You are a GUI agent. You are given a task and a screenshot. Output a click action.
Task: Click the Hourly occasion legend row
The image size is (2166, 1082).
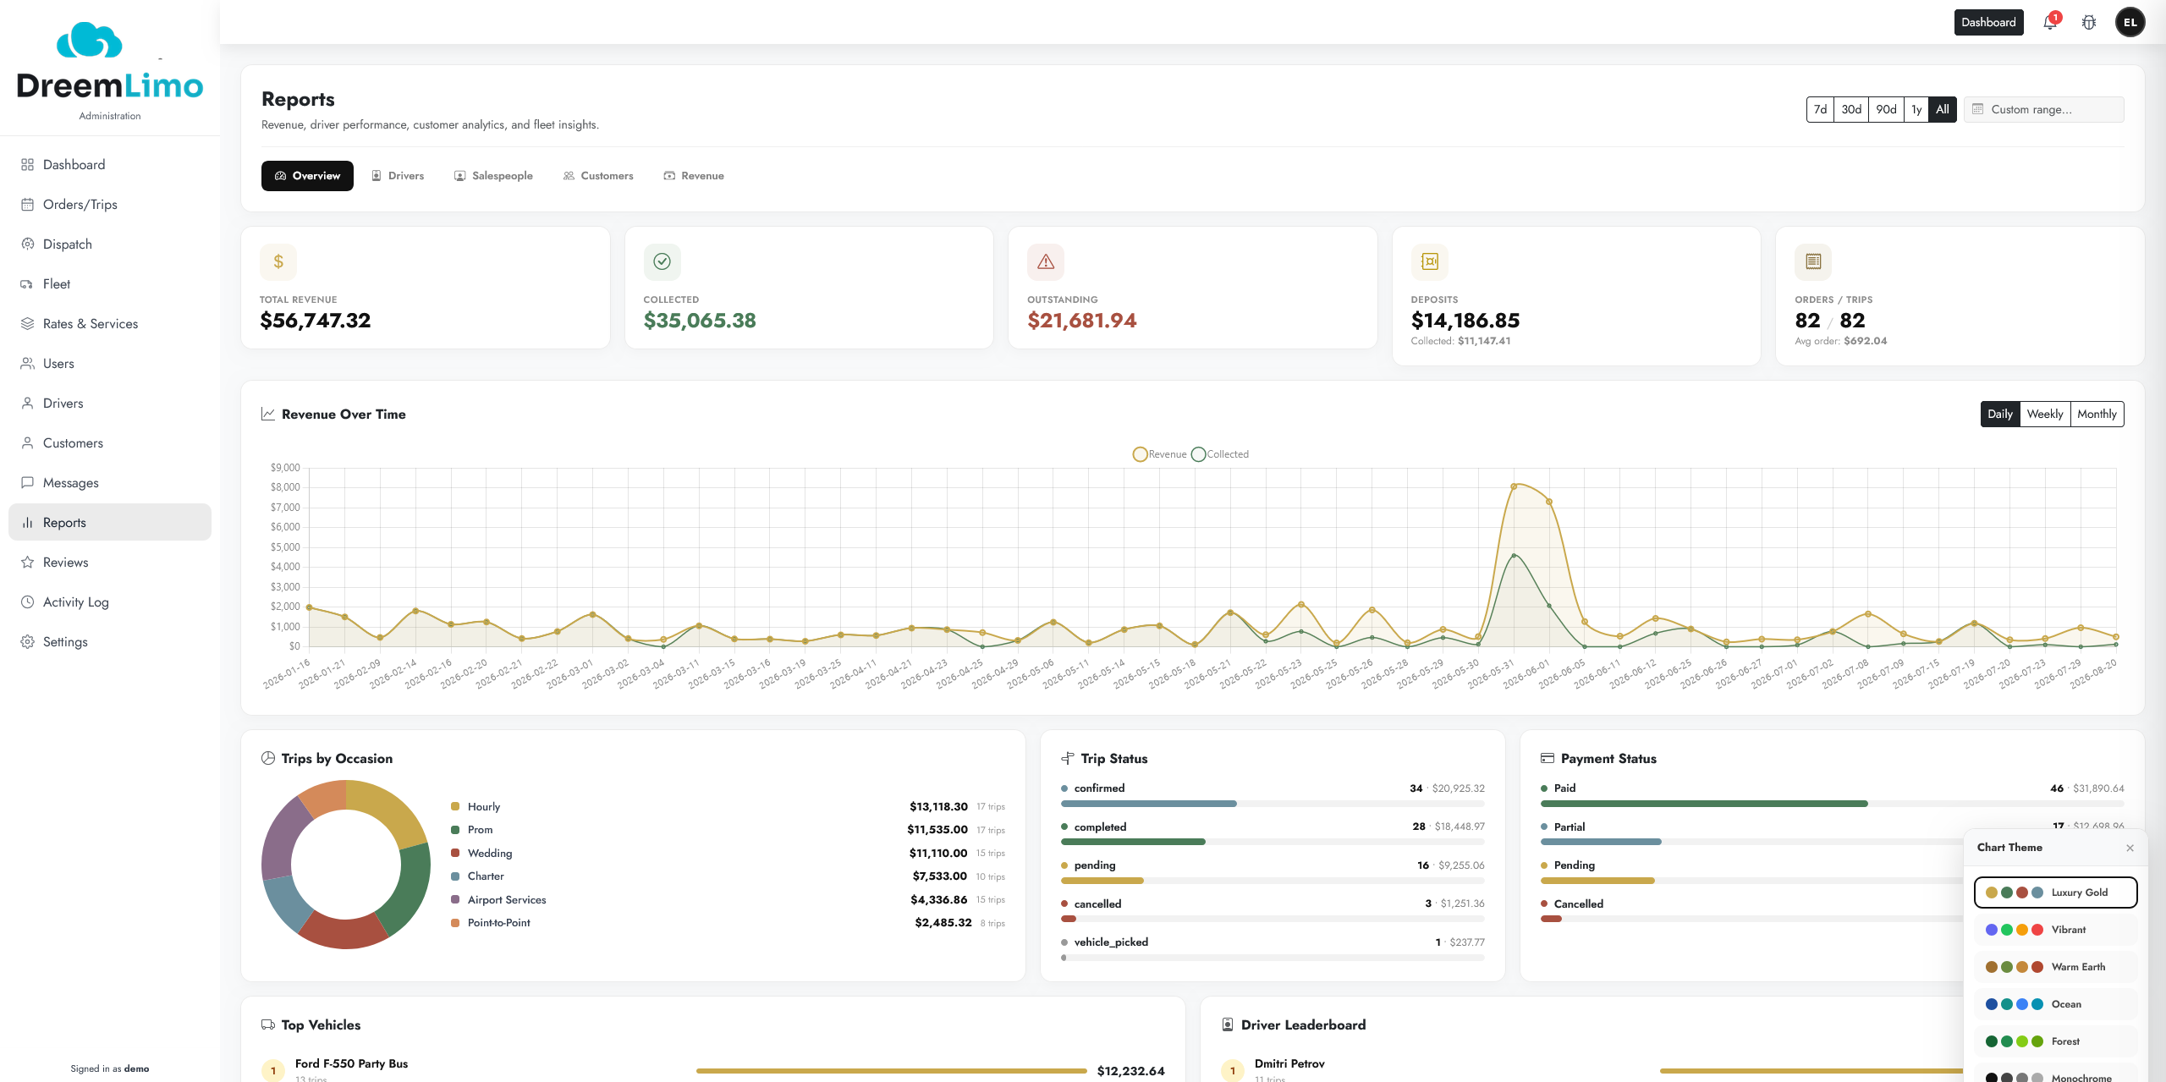728,807
